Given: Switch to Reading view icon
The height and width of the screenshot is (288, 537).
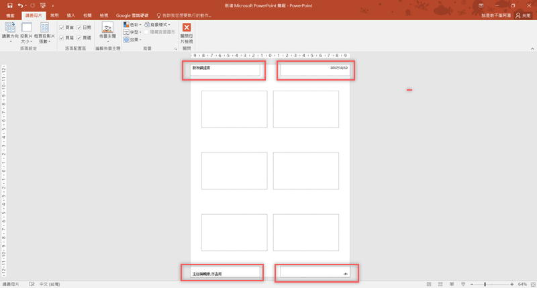Looking at the screenshot, I should (452, 284).
